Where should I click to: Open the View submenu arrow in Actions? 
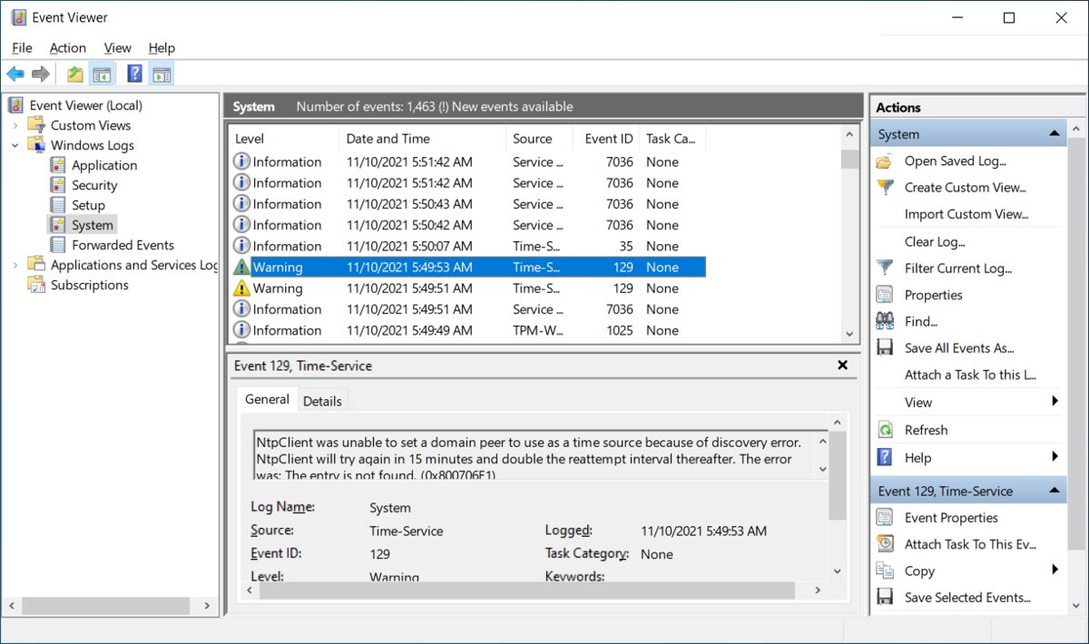[x=1055, y=402]
